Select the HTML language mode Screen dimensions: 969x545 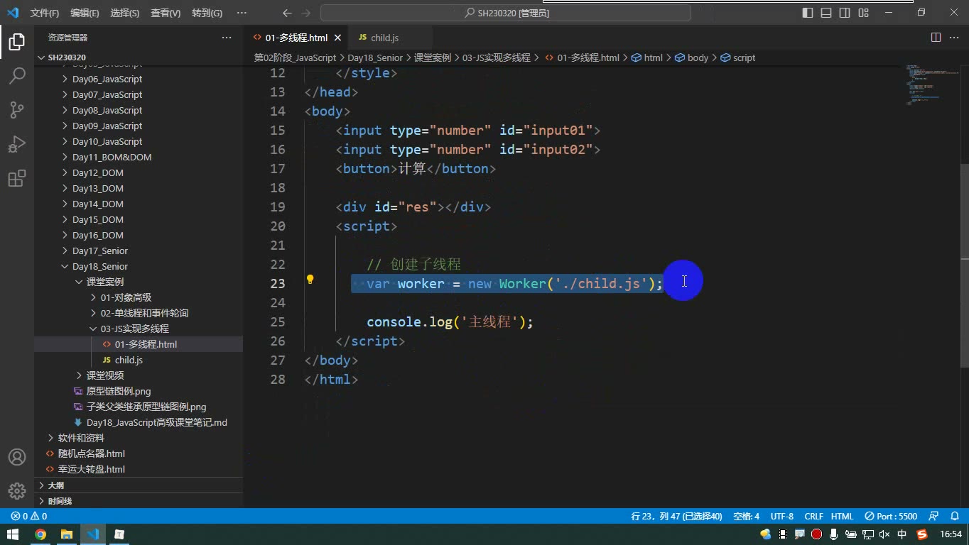click(x=843, y=517)
